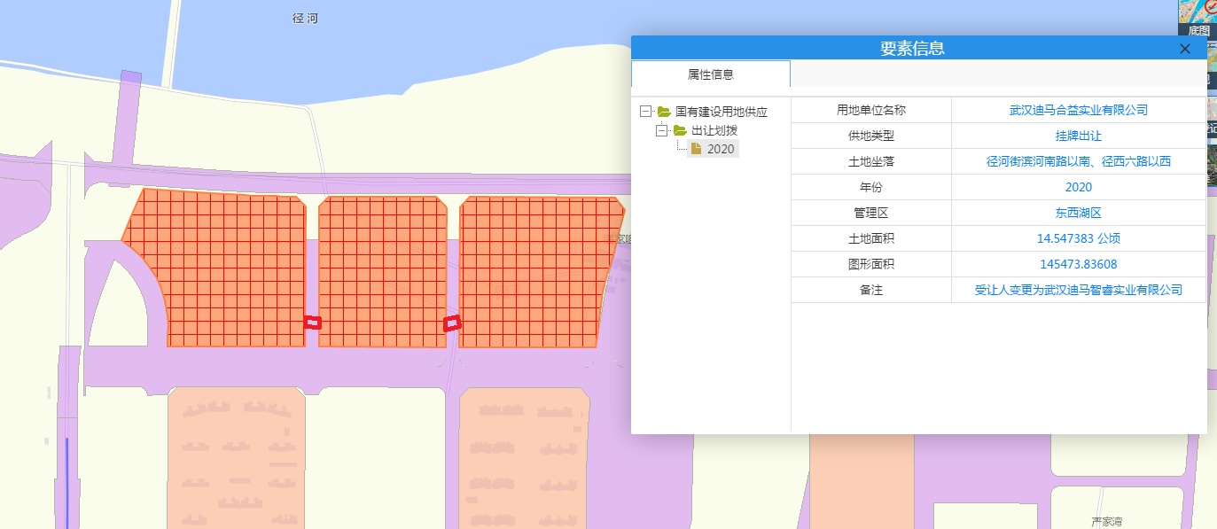Click the folder icon beside 出让划拨
This screenshot has width=1217, height=529.
tap(680, 130)
